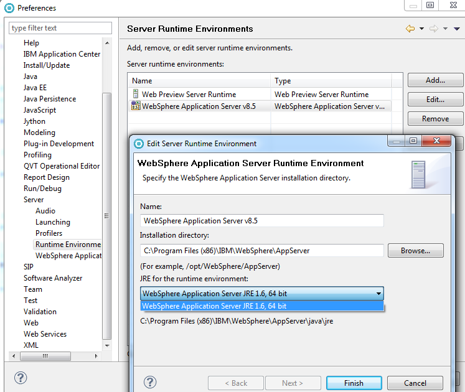Click the Edit Server Runtime Environment title icon
This screenshot has height=392, width=465.
click(139, 144)
